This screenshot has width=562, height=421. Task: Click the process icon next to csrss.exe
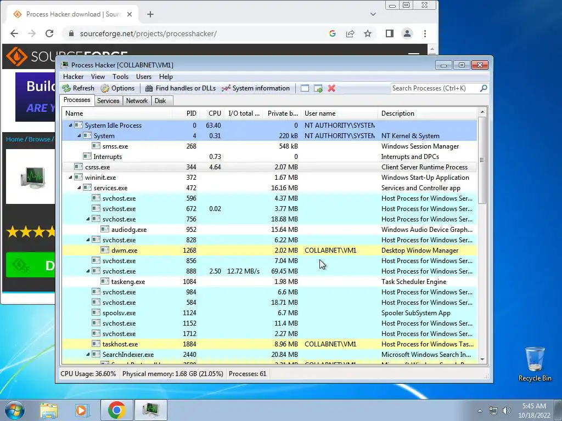[78, 167]
